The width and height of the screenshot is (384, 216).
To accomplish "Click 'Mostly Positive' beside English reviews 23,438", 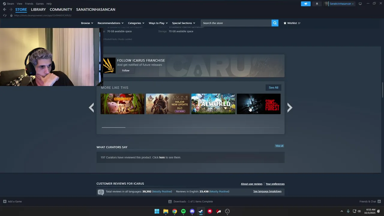I will (x=219, y=191).
